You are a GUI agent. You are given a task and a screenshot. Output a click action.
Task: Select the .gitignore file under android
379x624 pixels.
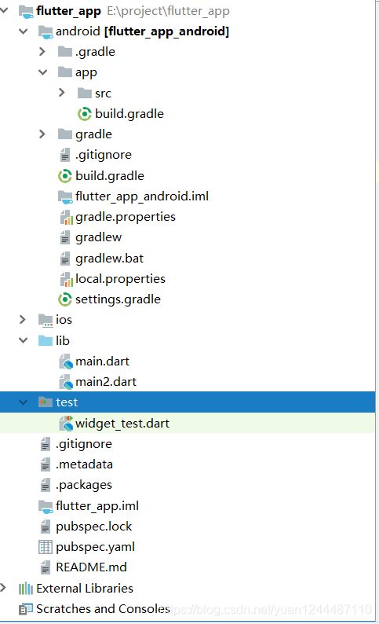tap(104, 155)
